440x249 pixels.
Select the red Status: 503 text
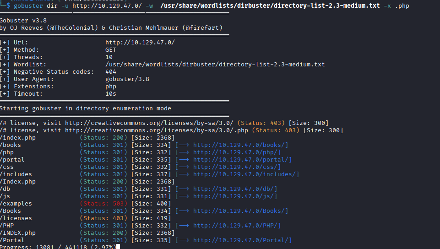pos(103,204)
